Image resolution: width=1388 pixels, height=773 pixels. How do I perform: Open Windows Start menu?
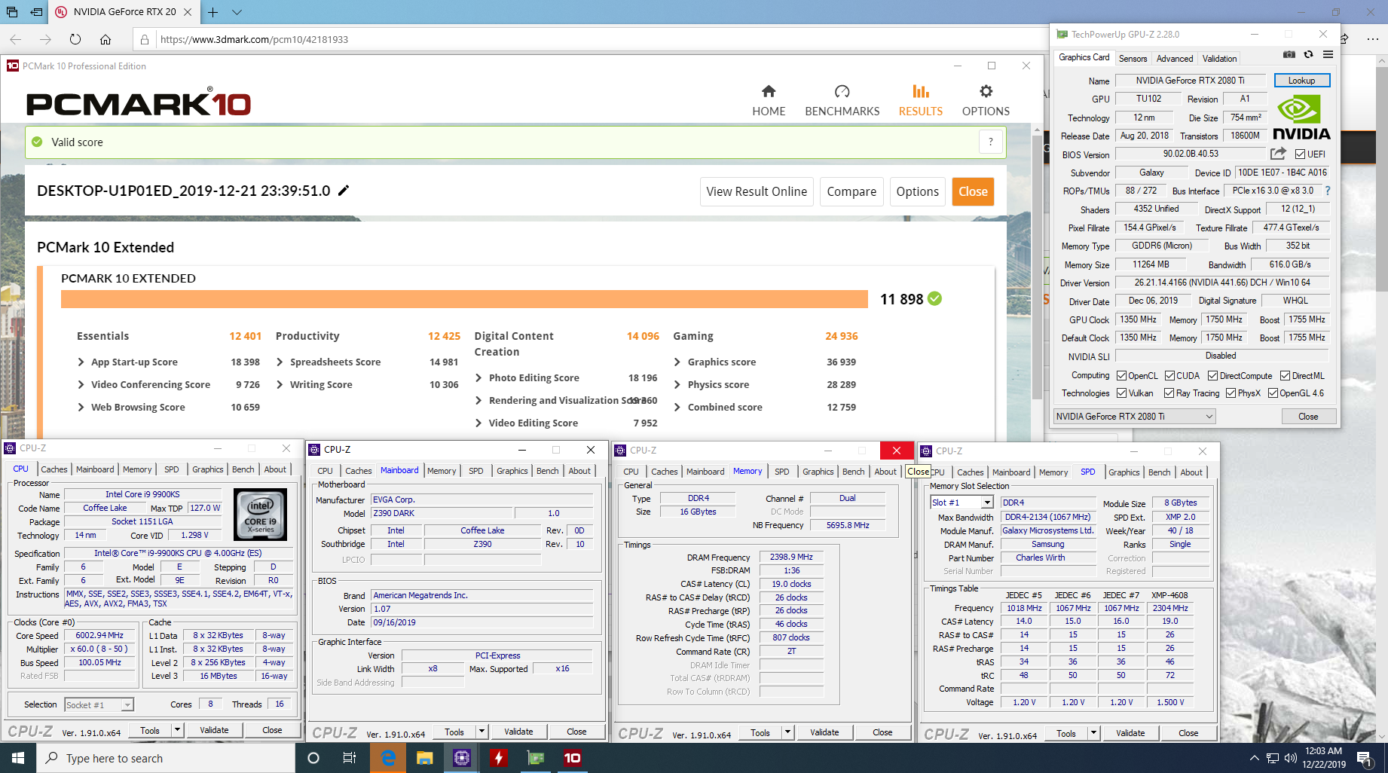click(x=18, y=758)
